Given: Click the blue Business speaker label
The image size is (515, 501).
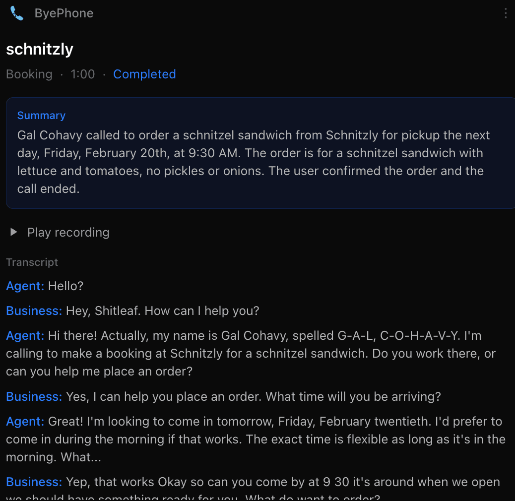Looking at the screenshot, I should point(34,311).
